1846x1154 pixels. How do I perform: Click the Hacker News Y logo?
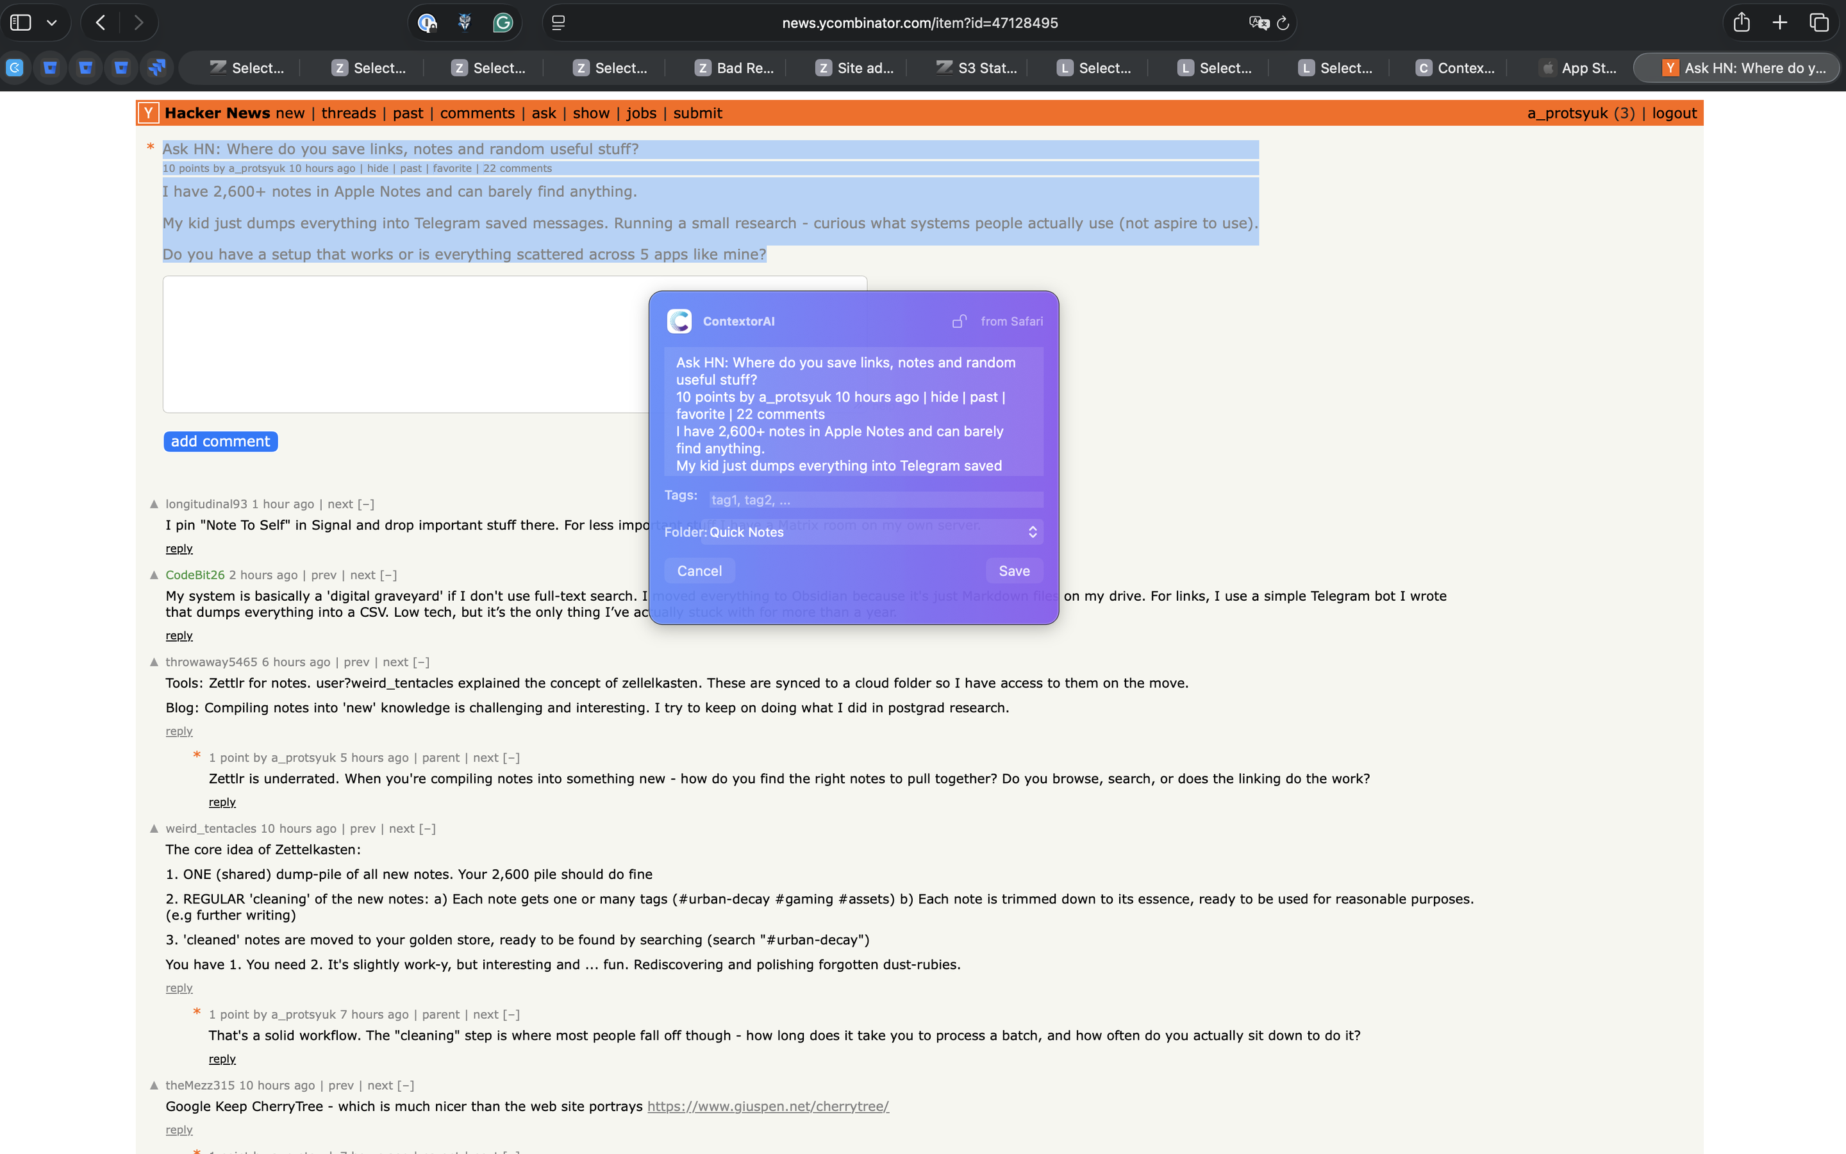[147, 112]
